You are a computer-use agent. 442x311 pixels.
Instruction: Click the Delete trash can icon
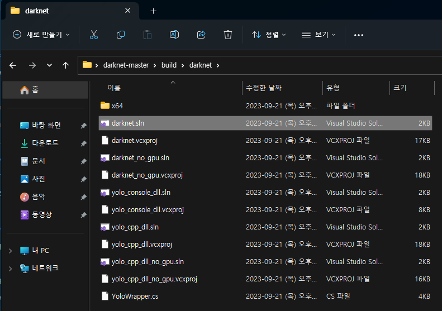228,35
